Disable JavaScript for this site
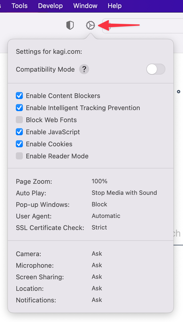The height and width of the screenshot is (322, 183). pyautogui.click(x=19, y=132)
